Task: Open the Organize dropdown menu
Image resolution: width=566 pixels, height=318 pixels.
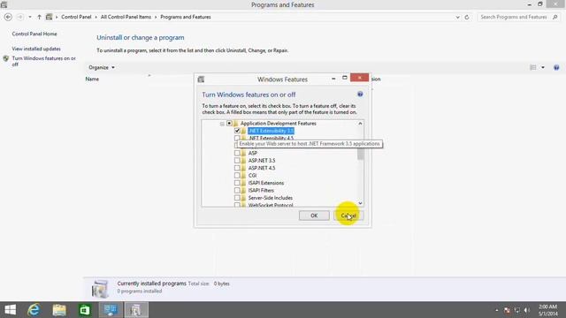Action: (x=102, y=67)
